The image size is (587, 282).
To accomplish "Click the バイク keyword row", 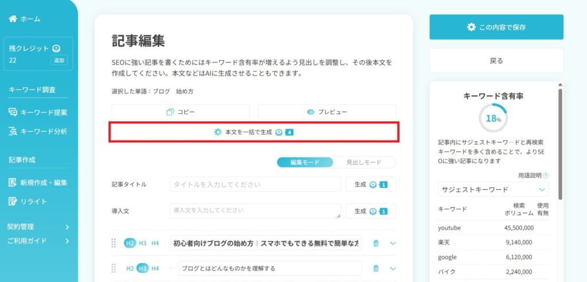I will click(x=493, y=272).
